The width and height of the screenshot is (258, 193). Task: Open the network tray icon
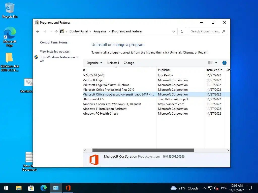[x=210, y=188]
